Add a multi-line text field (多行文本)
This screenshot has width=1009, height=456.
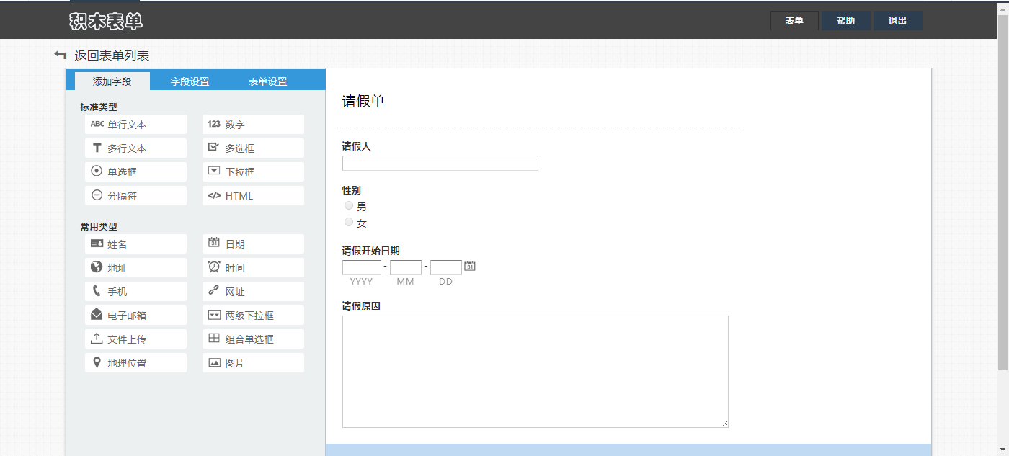pyautogui.click(x=135, y=148)
